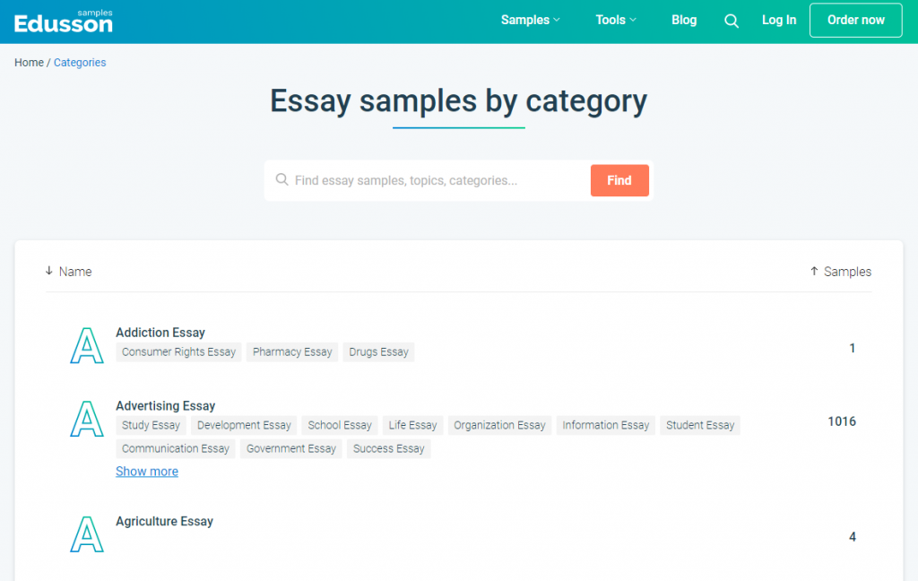Select the Success Essay tag

click(x=389, y=448)
